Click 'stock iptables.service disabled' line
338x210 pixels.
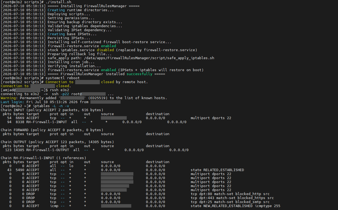[99, 50]
